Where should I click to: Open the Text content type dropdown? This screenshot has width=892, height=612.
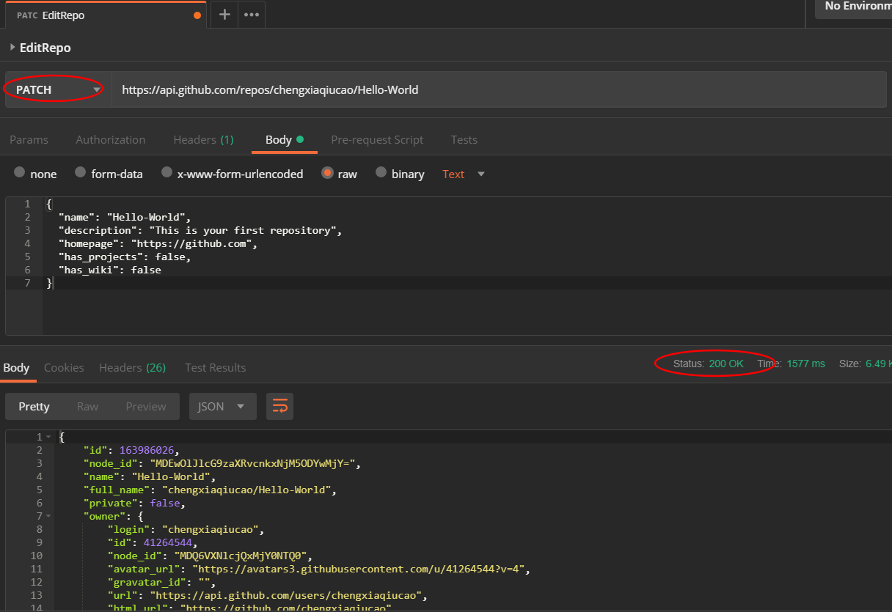click(x=464, y=174)
